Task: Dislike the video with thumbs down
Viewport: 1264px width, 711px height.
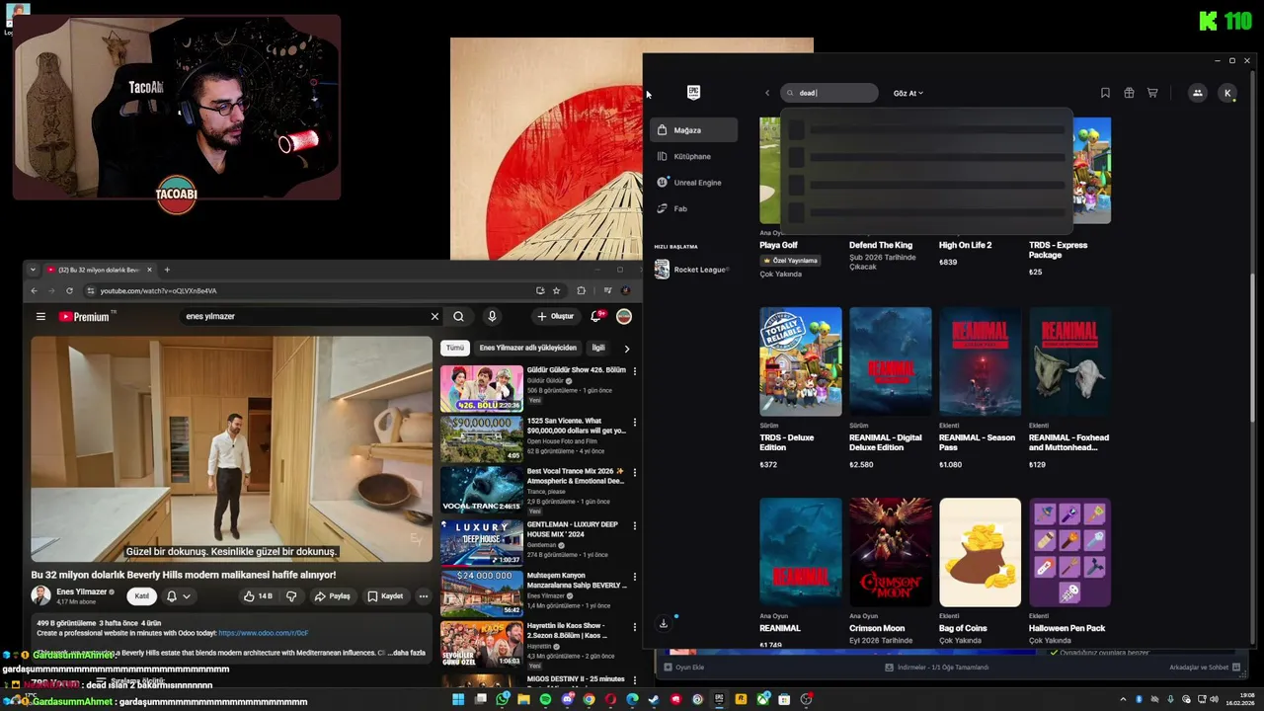Action: [291, 596]
